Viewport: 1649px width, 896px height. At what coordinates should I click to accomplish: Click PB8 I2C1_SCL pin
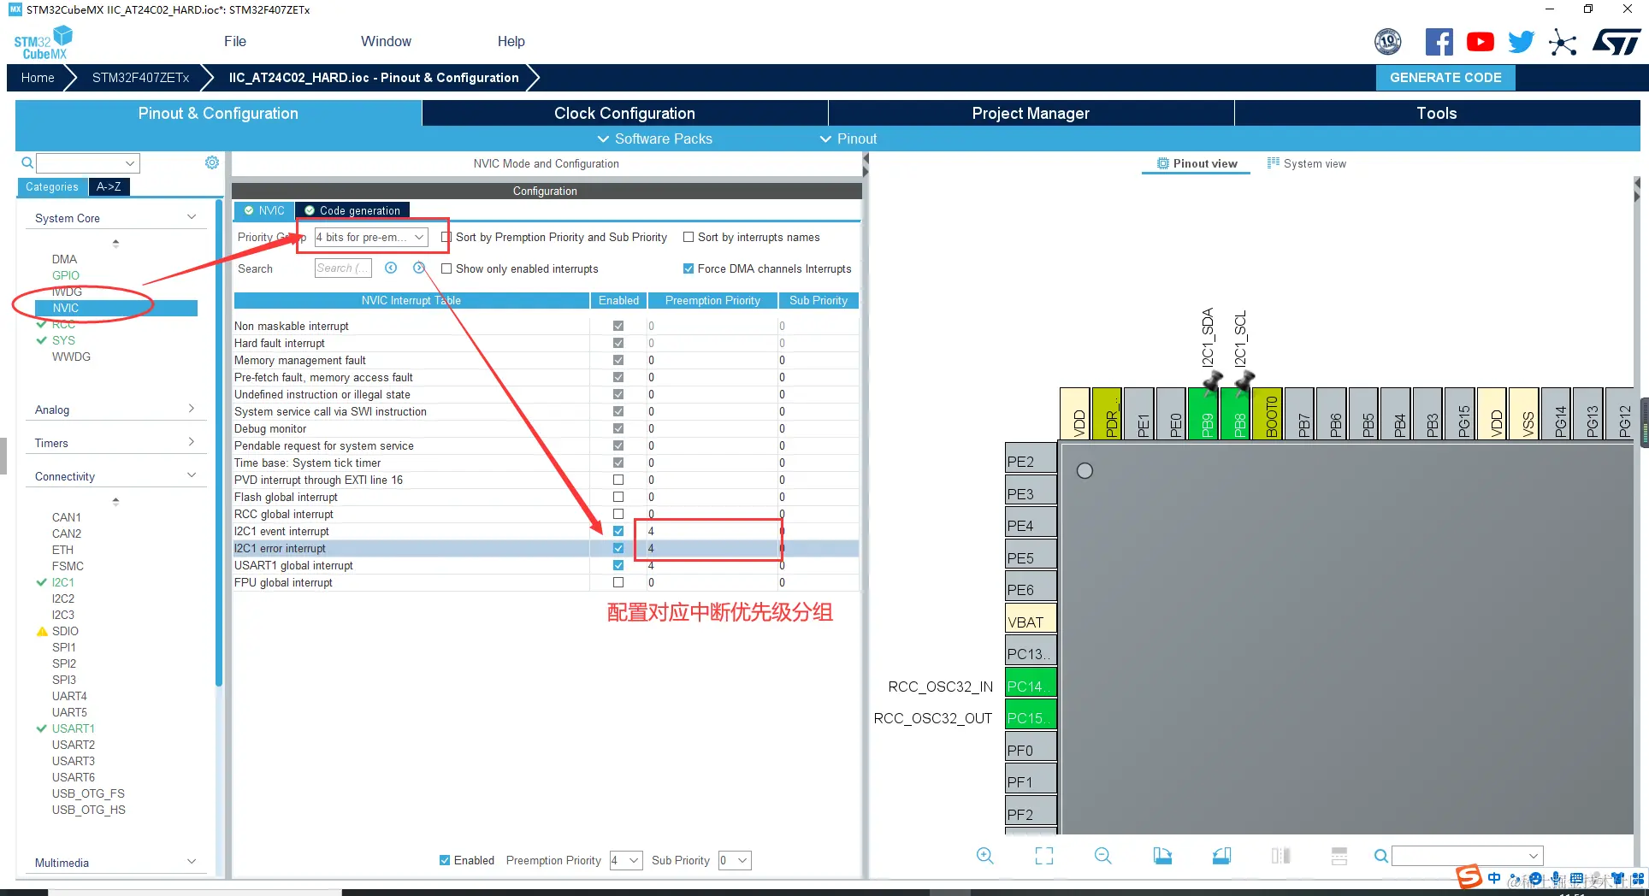coord(1236,414)
